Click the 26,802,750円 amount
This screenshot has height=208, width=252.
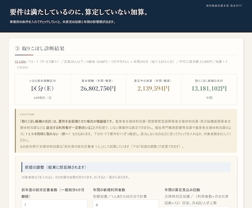[x=98, y=89]
